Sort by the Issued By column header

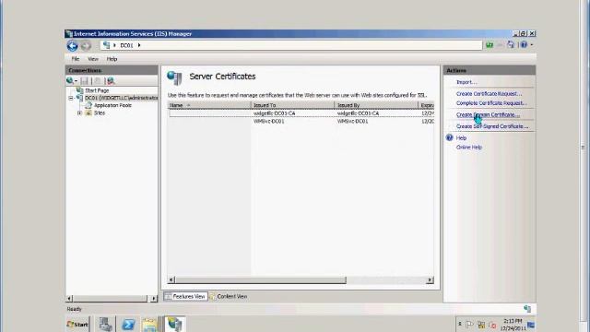point(376,105)
